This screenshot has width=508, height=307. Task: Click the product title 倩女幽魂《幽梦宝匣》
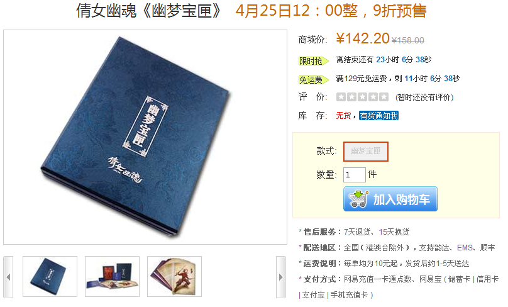pyautogui.click(x=149, y=11)
